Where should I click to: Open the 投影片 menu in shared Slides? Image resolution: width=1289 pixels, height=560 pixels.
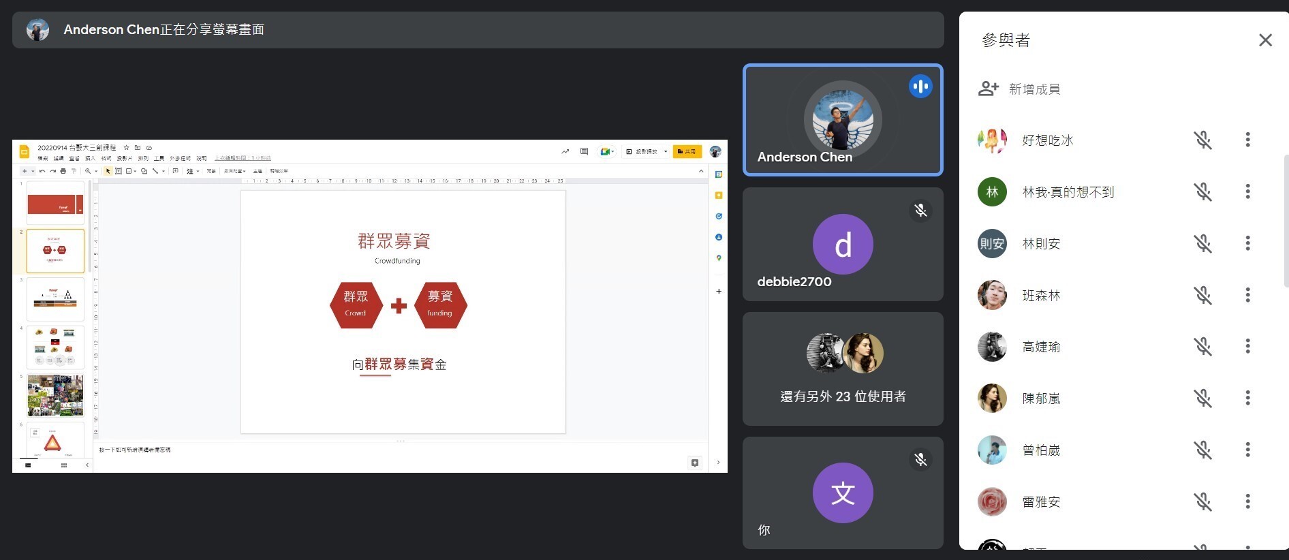point(125,158)
